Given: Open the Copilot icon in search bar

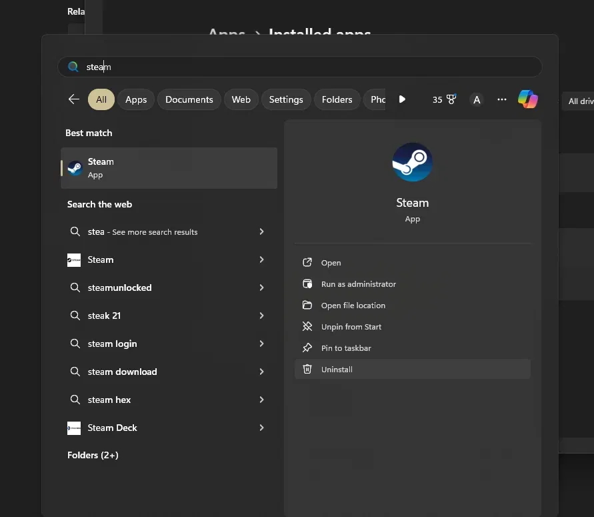Looking at the screenshot, I should 528,99.
